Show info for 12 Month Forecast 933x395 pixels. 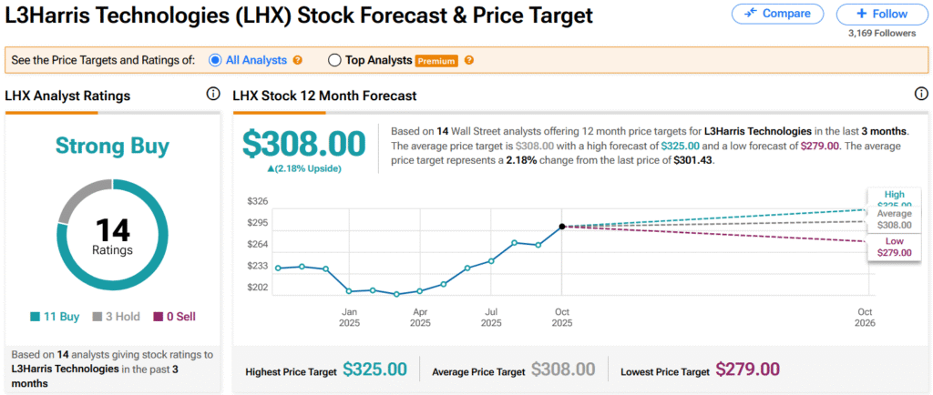click(920, 94)
